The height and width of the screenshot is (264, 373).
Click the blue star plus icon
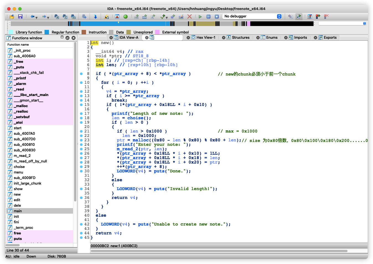(x=173, y=17)
